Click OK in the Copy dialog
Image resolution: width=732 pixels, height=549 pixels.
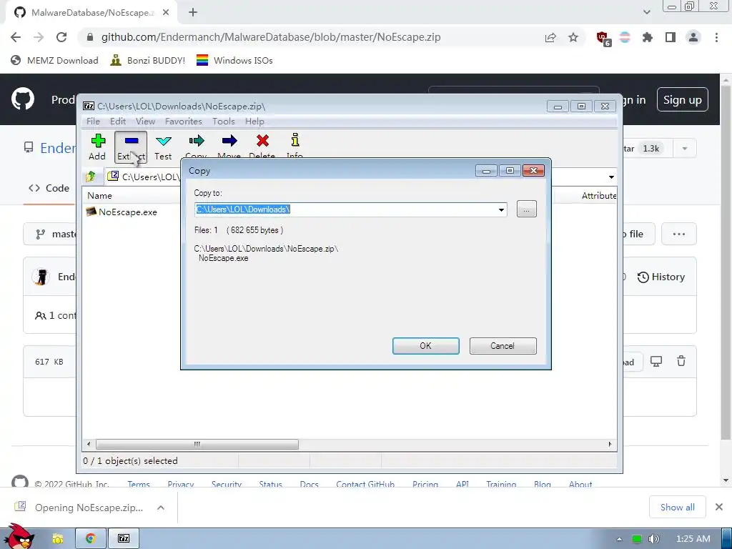point(426,346)
